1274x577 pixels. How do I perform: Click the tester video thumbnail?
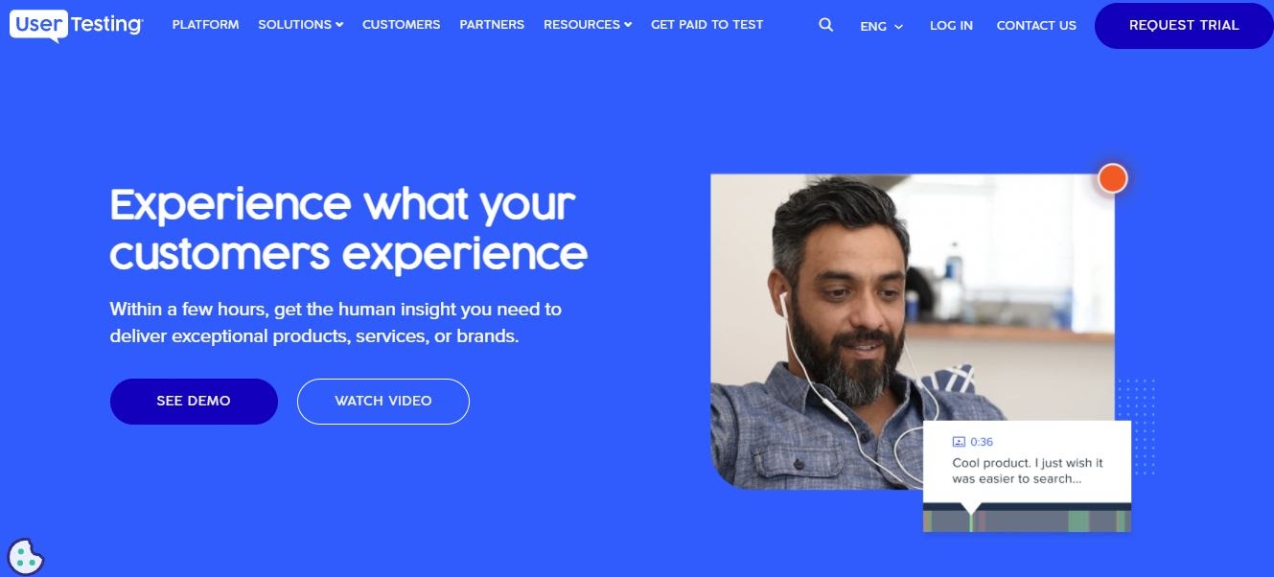click(913, 332)
